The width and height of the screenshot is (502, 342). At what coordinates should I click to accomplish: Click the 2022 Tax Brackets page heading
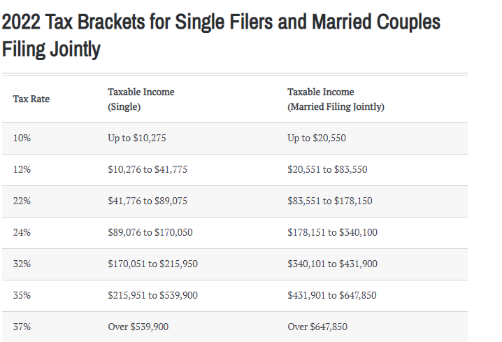[x=221, y=35]
